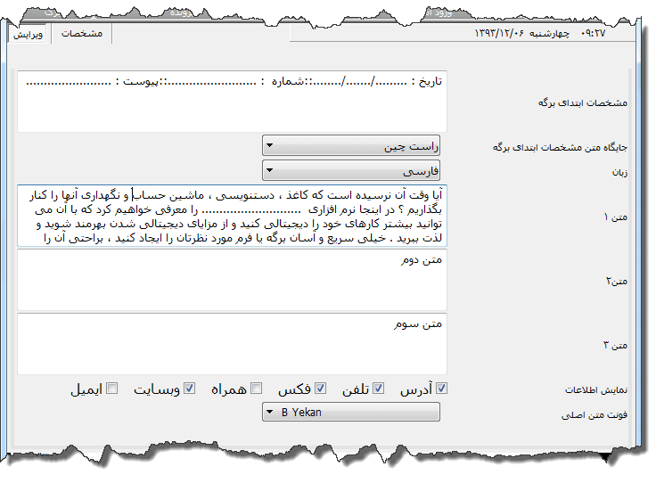Click the متن سوم text area
The image size is (656, 483).
tap(233, 344)
